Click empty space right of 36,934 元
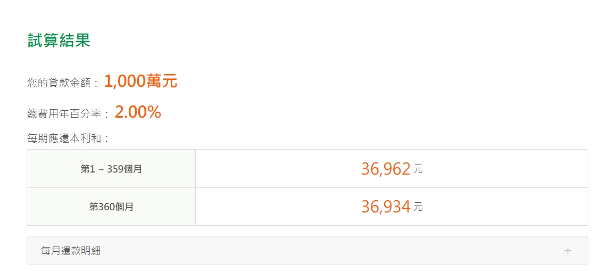 pos(505,207)
